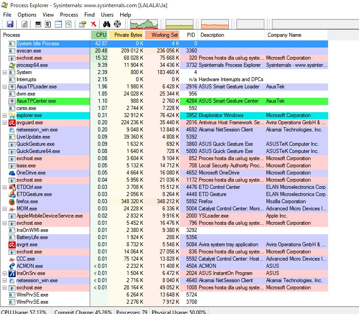This screenshot has width=359, height=314.
Task: Click the avguard.exe Avira icon
Action: [x=12, y=122]
